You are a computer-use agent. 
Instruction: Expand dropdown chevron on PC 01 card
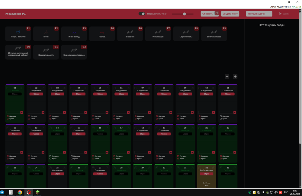pyautogui.click(x=8, y=88)
